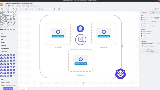Toggle the Grid checkbox
The height and width of the screenshot is (90, 160).
click(x=141, y=18)
